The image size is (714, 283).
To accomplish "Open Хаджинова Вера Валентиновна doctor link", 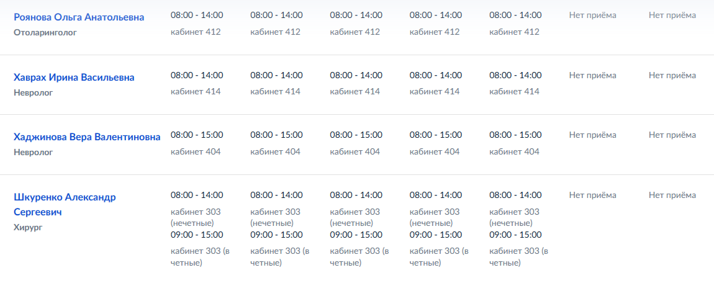I will 87,137.
